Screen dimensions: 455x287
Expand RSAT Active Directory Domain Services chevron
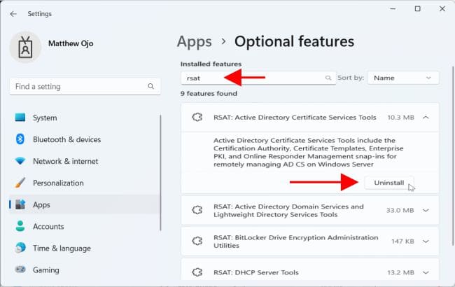[x=426, y=210]
